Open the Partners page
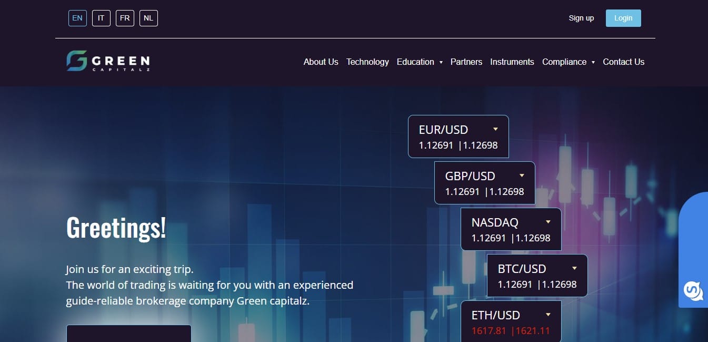 coord(466,62)
